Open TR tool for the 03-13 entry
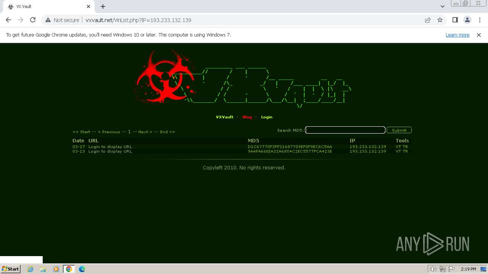488x274 pixels. coord(405,151)
